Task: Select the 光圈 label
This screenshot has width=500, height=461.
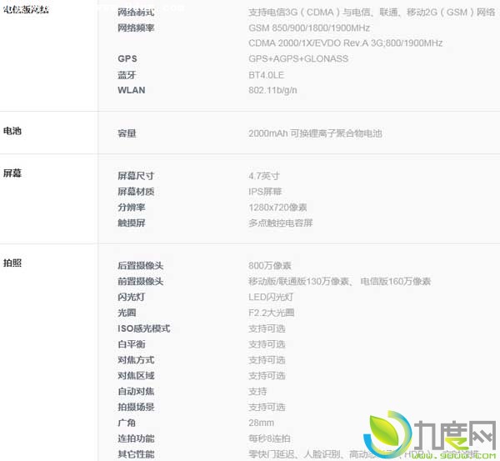Action: point(127,313)
